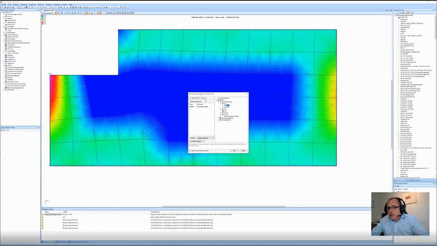Open the Datei menu

(x=10, y=5)
